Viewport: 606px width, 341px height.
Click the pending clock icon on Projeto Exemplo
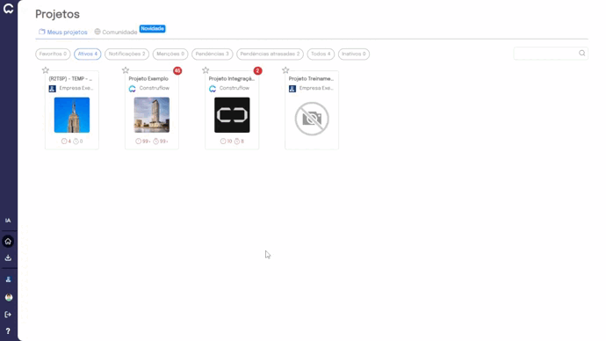coord(138,141)
